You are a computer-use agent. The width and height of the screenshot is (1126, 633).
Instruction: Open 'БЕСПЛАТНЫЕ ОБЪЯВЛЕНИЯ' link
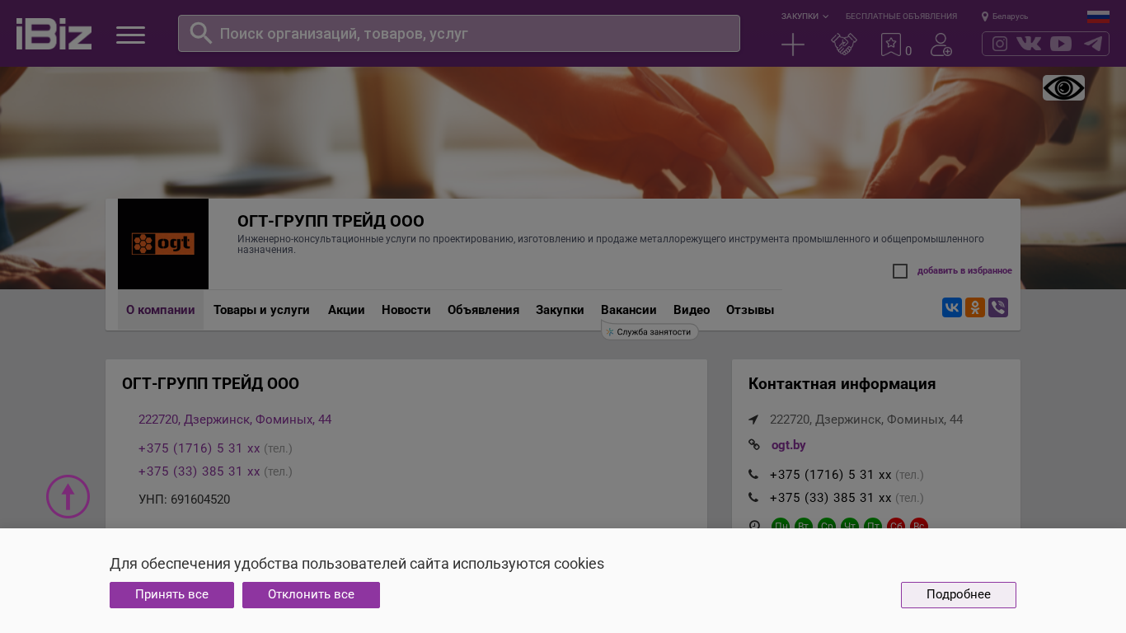[x=901, y=16]
